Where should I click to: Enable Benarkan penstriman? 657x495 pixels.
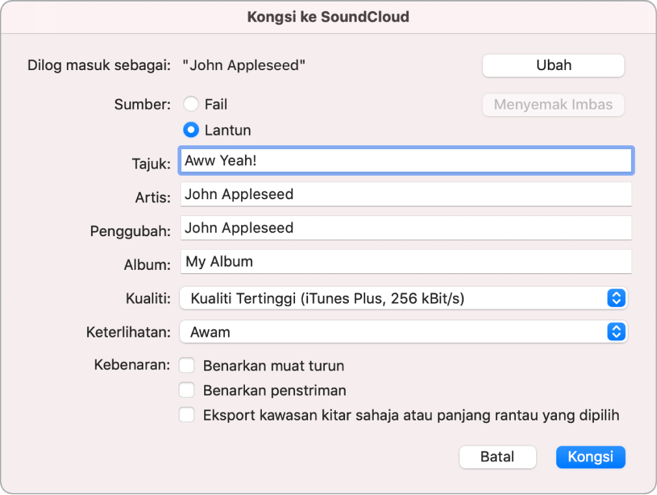click(187, 390)
